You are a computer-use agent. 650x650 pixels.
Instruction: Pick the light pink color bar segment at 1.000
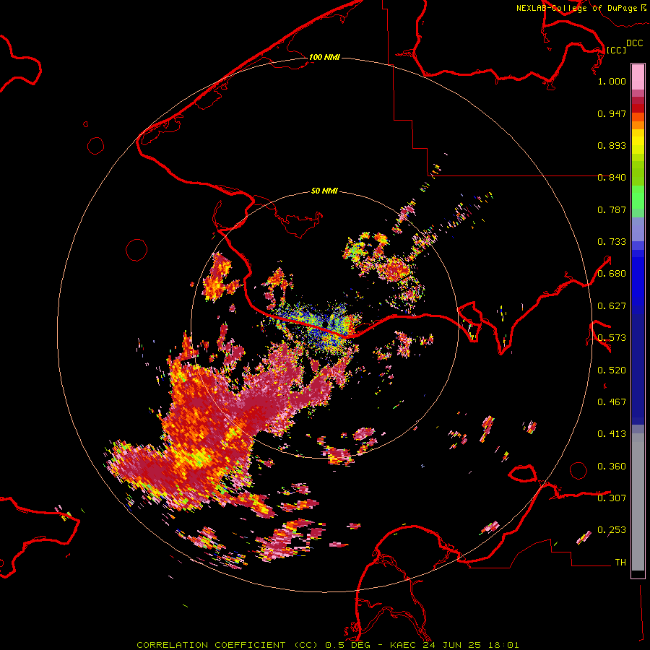click(x=638, y=77)
